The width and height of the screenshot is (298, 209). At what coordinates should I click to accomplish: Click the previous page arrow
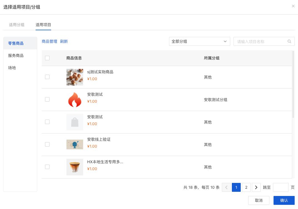click(x=226, y=187)
